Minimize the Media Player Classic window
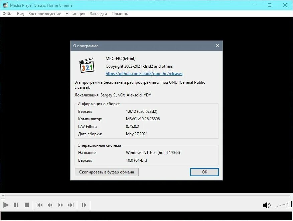The image size is (293, 221). coord(255,5)
